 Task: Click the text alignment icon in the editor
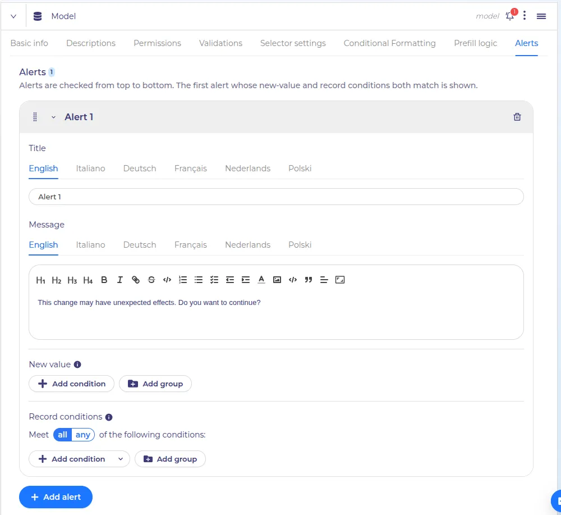(x=324, y=280)
